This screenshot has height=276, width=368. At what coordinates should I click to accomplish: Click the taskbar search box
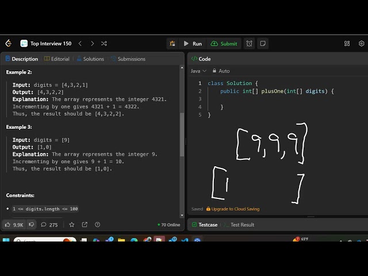45,239
